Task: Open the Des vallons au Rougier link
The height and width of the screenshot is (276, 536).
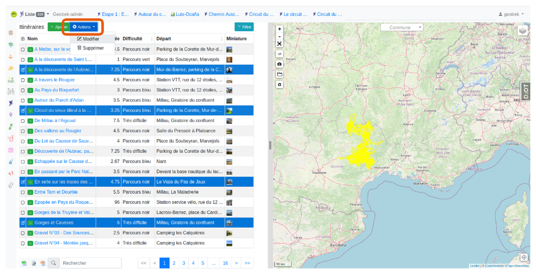Action: click(x=58, y=131)
